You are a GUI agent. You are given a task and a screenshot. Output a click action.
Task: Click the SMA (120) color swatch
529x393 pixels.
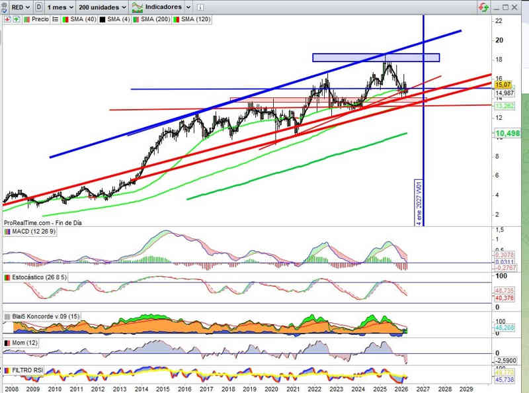point(175,20)
